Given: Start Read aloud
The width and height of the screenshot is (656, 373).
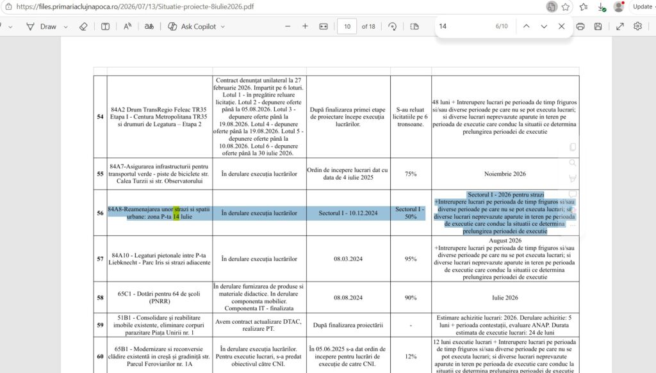Looking at the screenshot, I should coord(127,27).
